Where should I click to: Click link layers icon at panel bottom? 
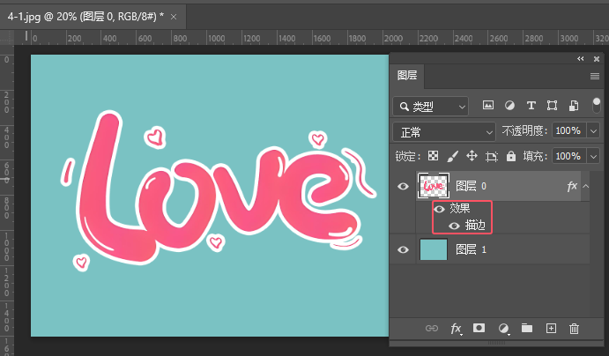pyautogui.click(x=432, y=329)
